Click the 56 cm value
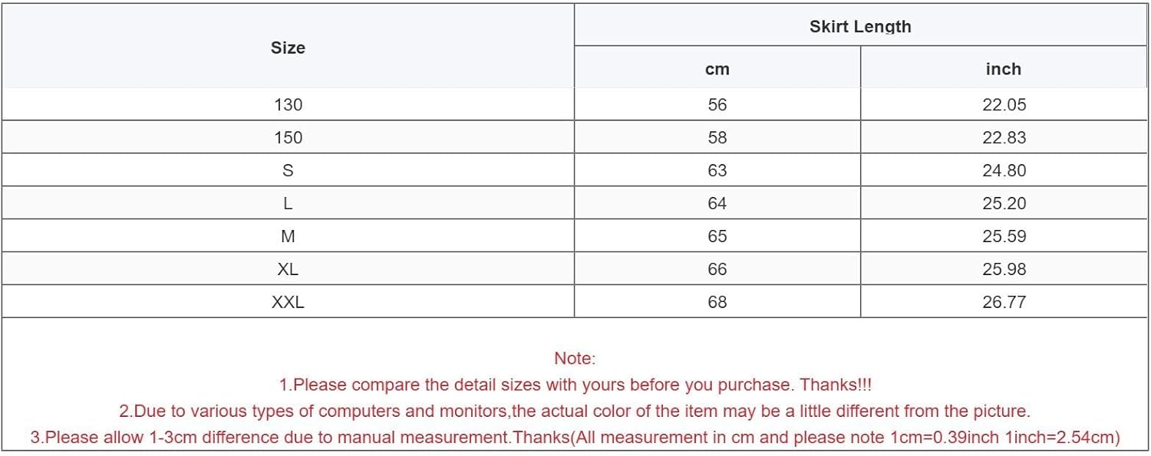Image resolution: width=1151 pixels, height=456 pixels. pos(717,105)
